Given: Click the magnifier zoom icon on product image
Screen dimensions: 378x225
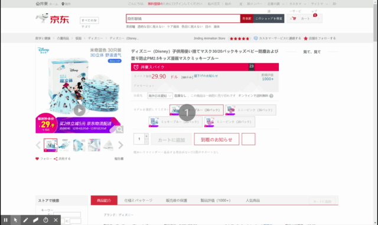Looking at the screenshot, I should (x=119, y=129).
